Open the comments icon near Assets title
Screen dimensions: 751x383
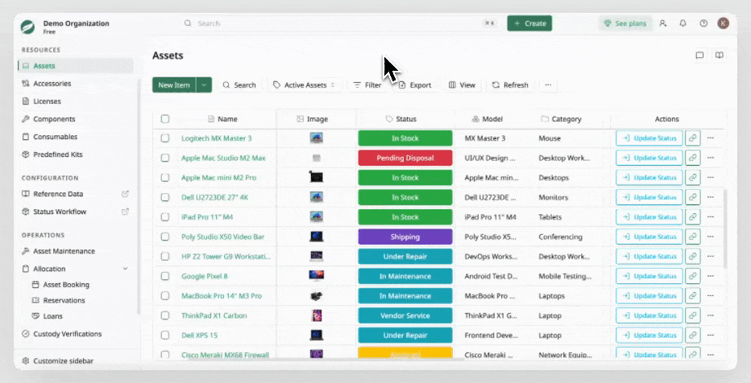699,56
